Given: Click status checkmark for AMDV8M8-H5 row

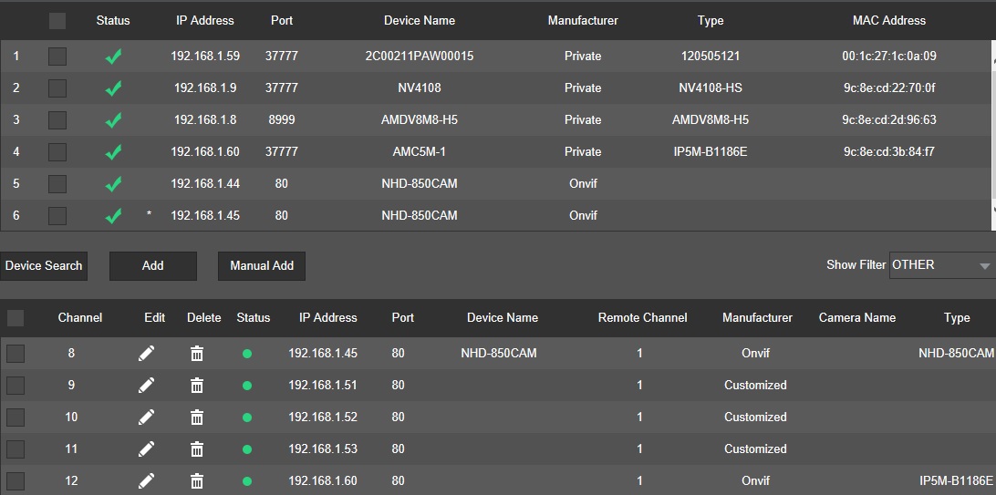Looking at the screenshot, I should tap(113, 120).
